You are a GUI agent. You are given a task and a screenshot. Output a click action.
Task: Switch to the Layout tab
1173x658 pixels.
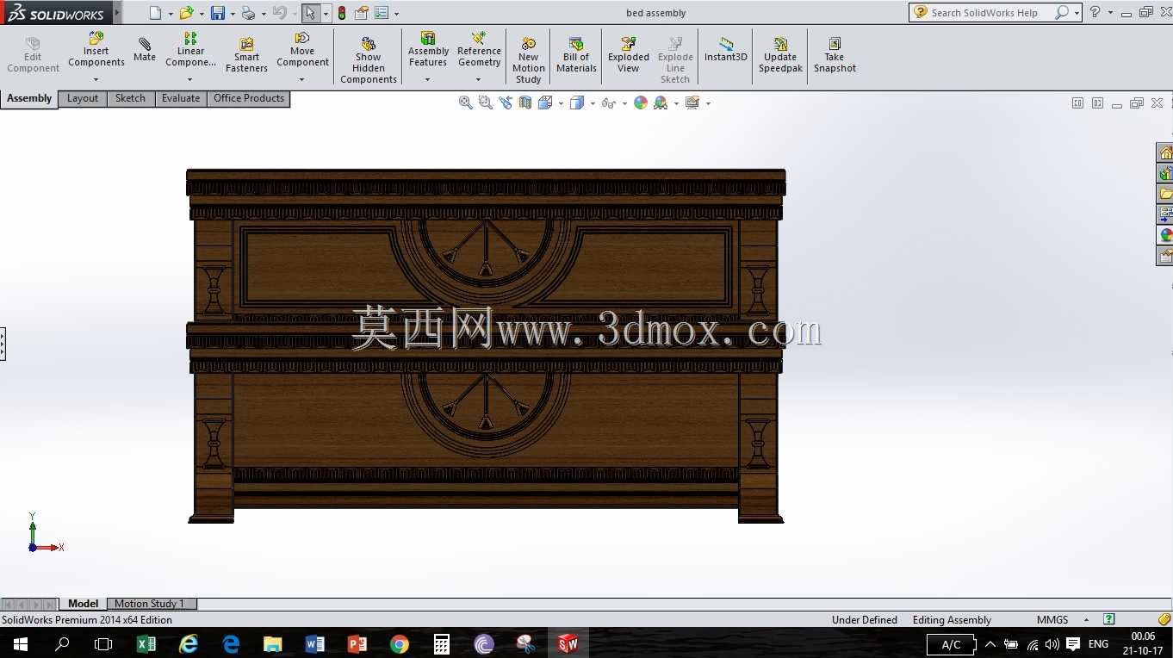pyautogui.click(x=83, y=98)
